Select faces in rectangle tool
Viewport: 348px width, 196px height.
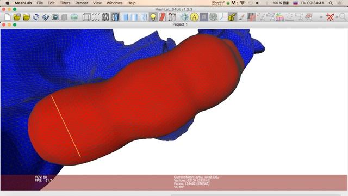(x=289, y=17)
